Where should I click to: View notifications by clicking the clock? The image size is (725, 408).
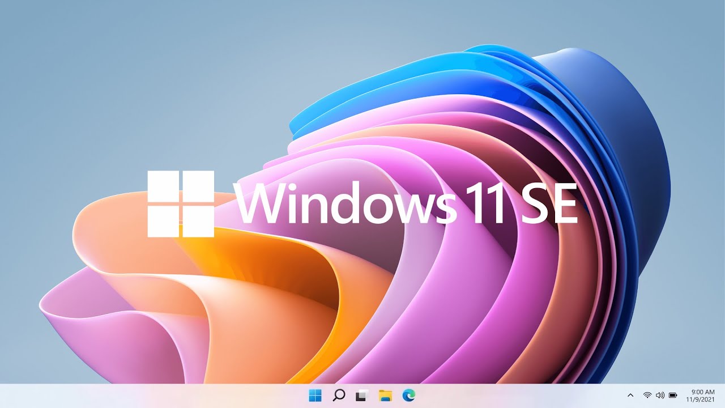tap(702, 392)
